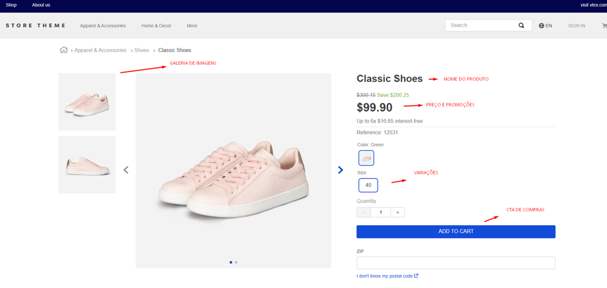Image resolution: width=607 pixels, height=288 pixels.
Task: Open the Home & Decor menu
Action: point(156,26)
